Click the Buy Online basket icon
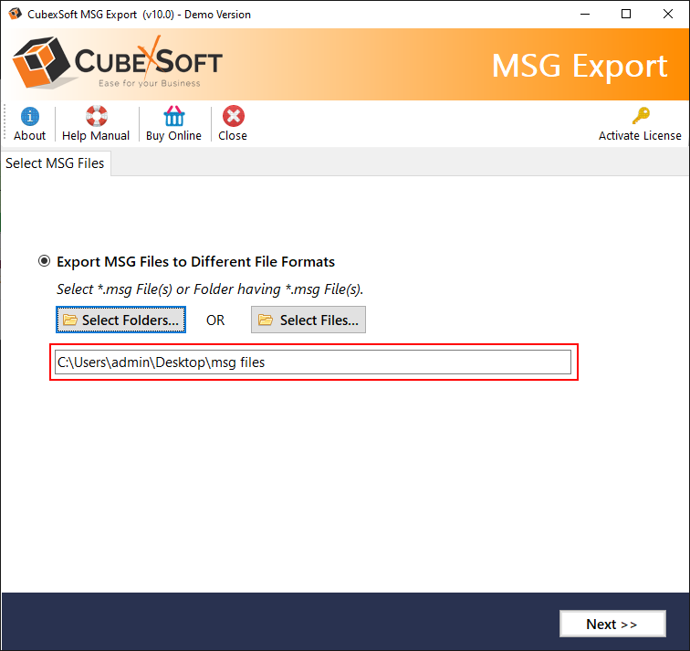The width and height of the screenshot is (690, 651). point(173,117)
